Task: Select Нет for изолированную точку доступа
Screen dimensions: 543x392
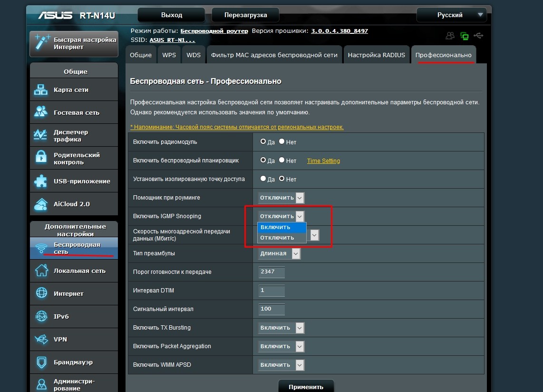Action: click(x=282, y=179)
